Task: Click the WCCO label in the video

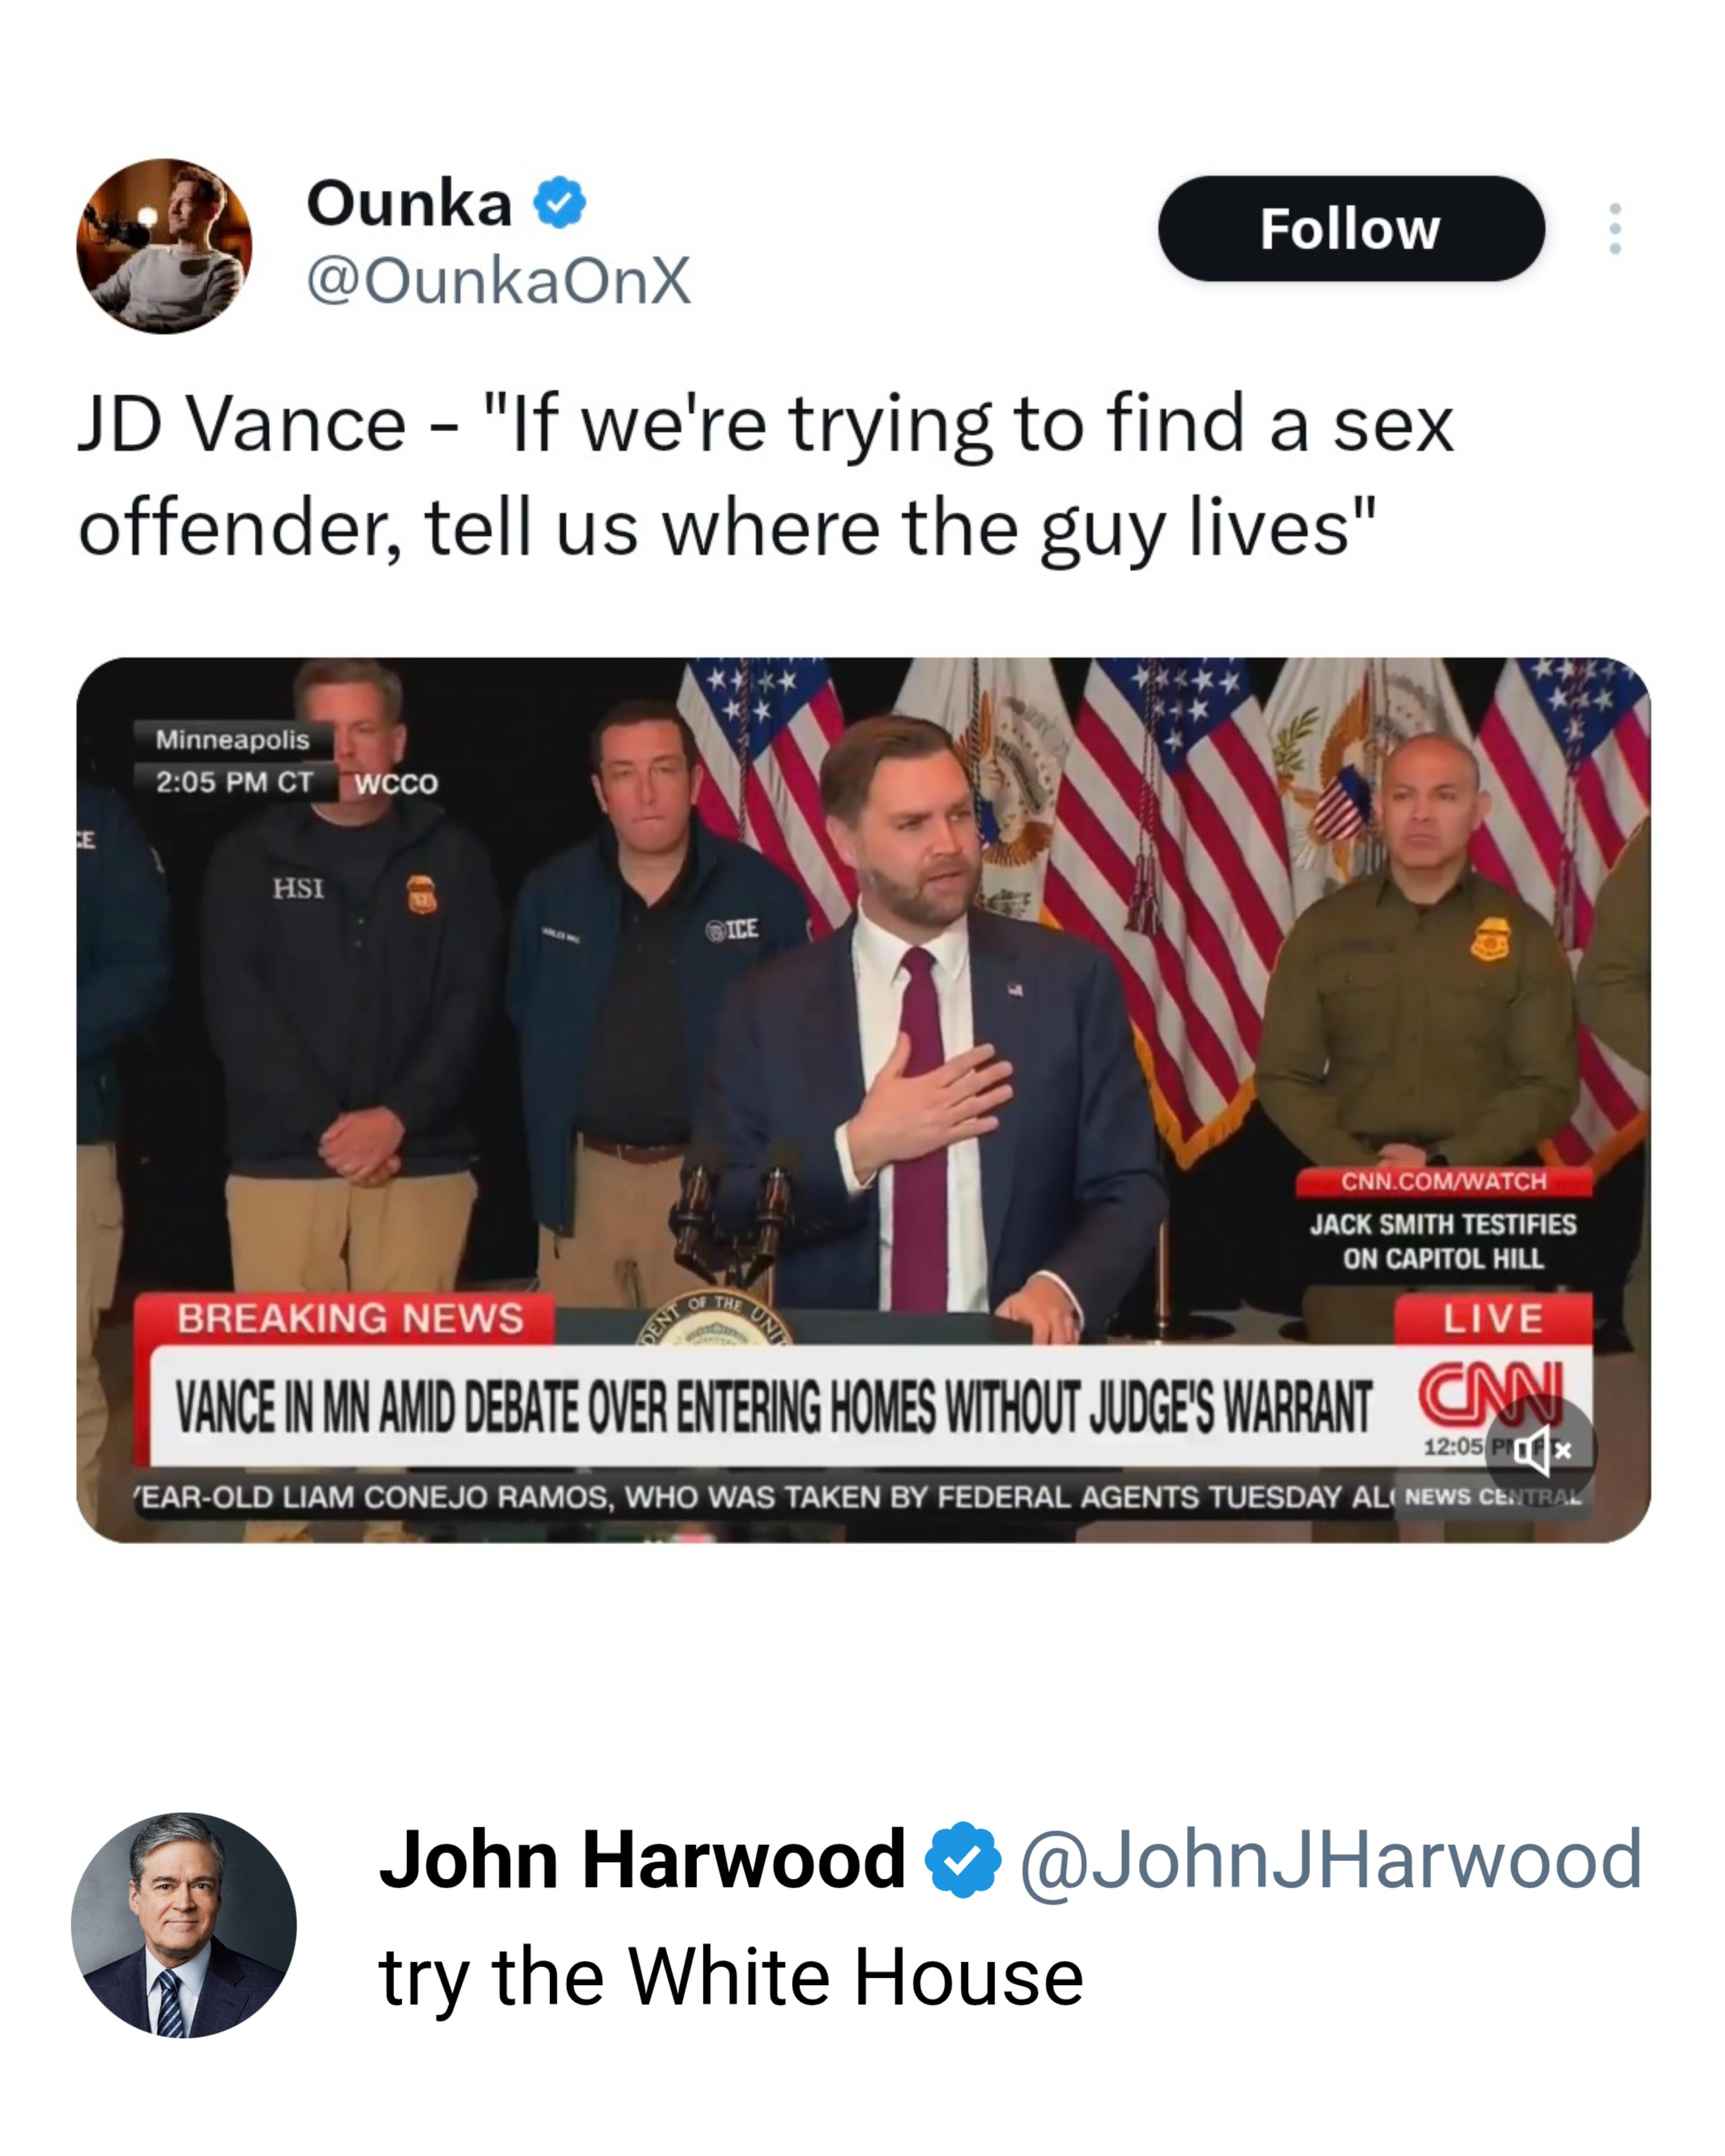Action: coord(396,783)
